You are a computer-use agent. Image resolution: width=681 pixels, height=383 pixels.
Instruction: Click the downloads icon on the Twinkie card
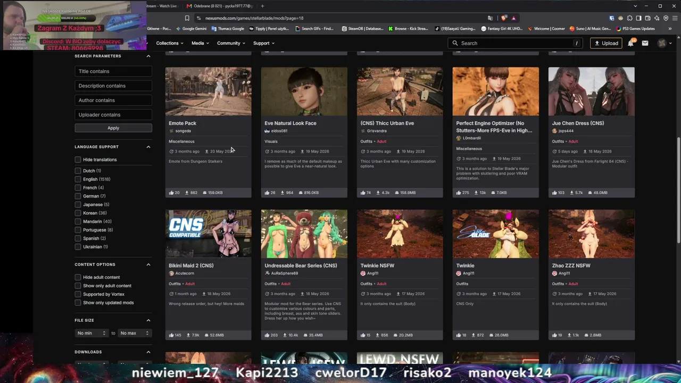tap(474, 335)
